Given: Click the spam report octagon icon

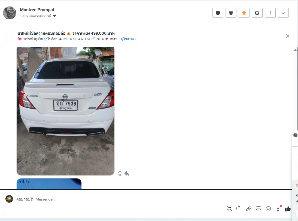Looking at the screenshot, I should (x=218, y=13).
